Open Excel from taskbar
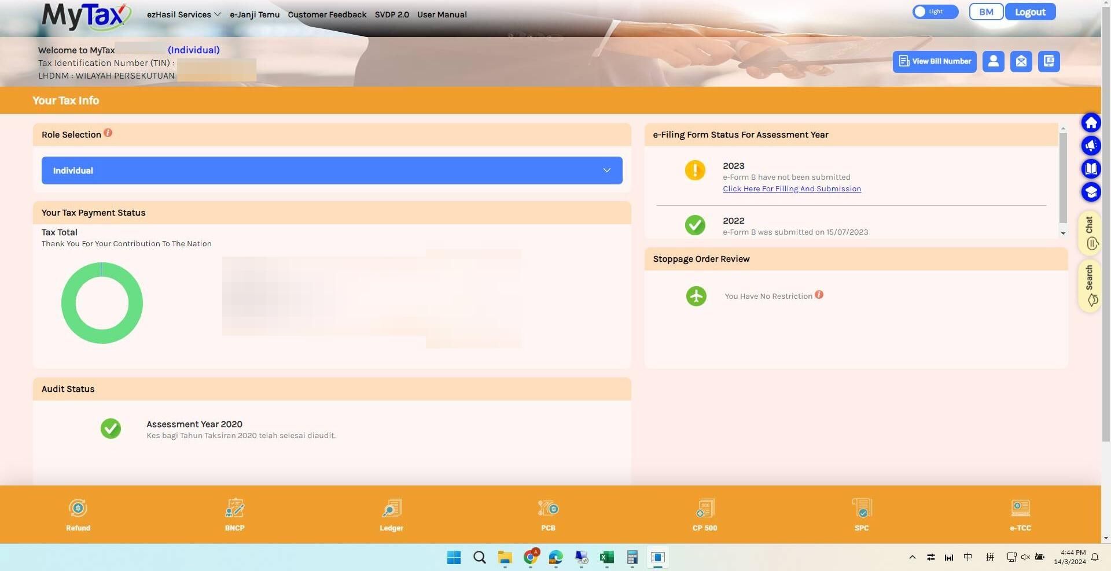 606,557
